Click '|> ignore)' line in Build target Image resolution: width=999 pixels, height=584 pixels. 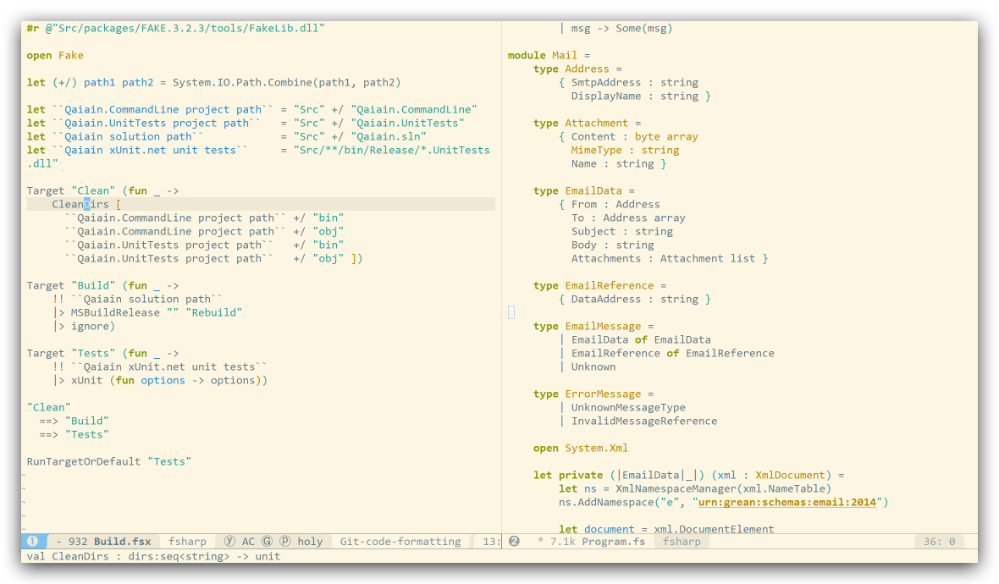[x=84, y=326]
